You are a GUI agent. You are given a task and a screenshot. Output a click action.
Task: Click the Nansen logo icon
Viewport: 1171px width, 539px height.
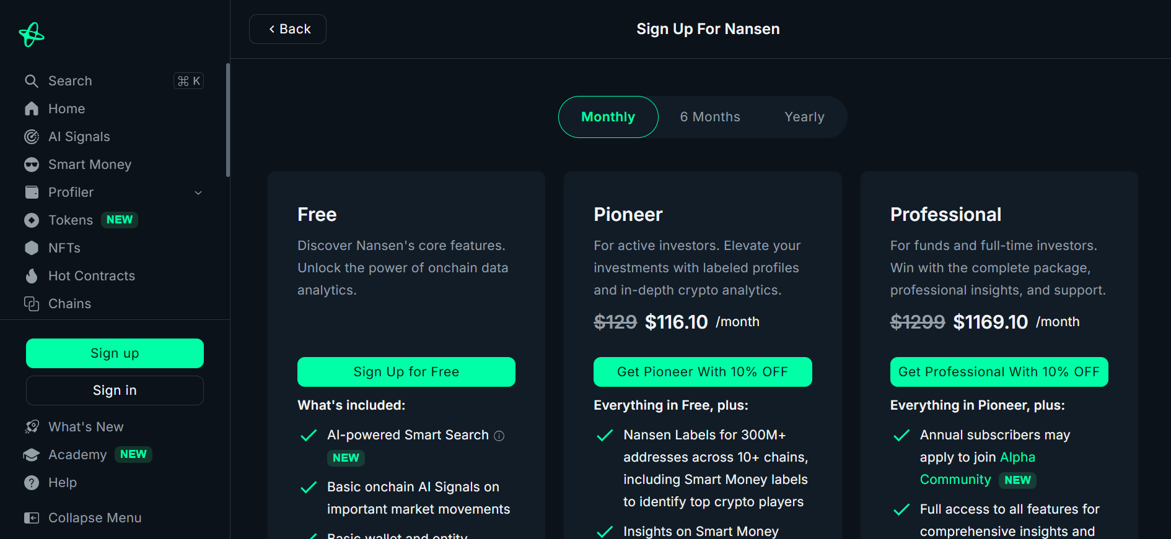click(x=32, y=35)
